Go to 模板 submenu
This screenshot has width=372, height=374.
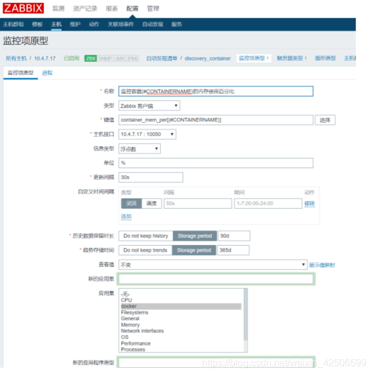[x=38, y=24]
